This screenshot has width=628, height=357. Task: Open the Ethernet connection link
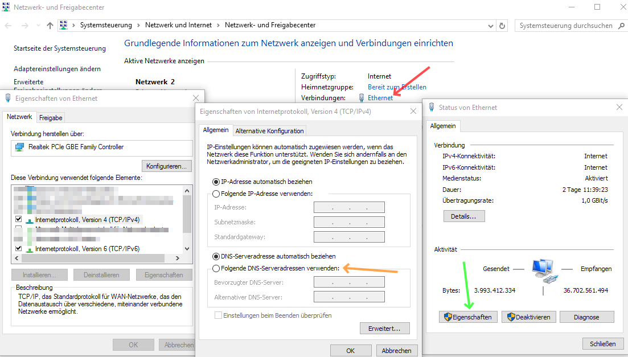click(x=380, y=98)
